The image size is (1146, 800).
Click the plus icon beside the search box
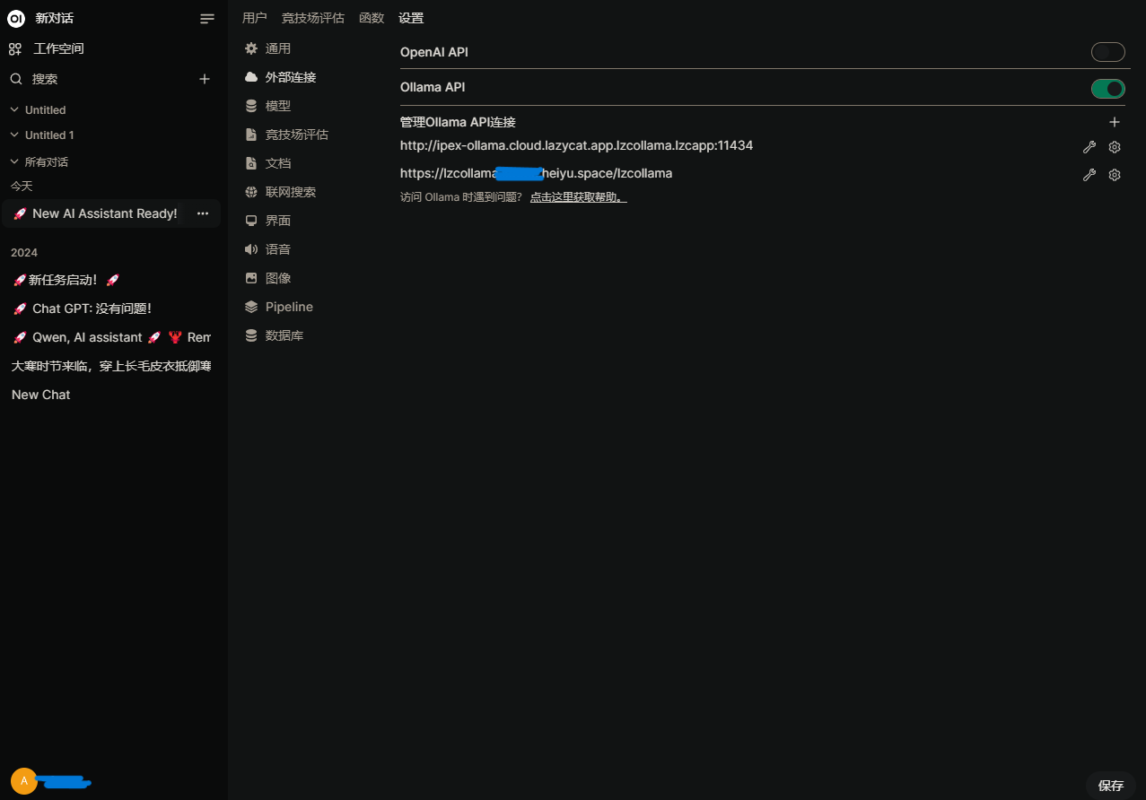(205, 79)
